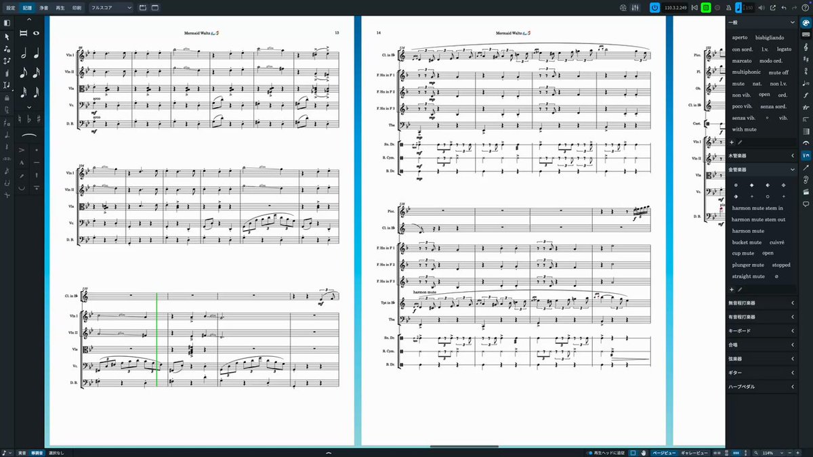
Task: Select the sixteenth note duration
Action: [36, 72]
